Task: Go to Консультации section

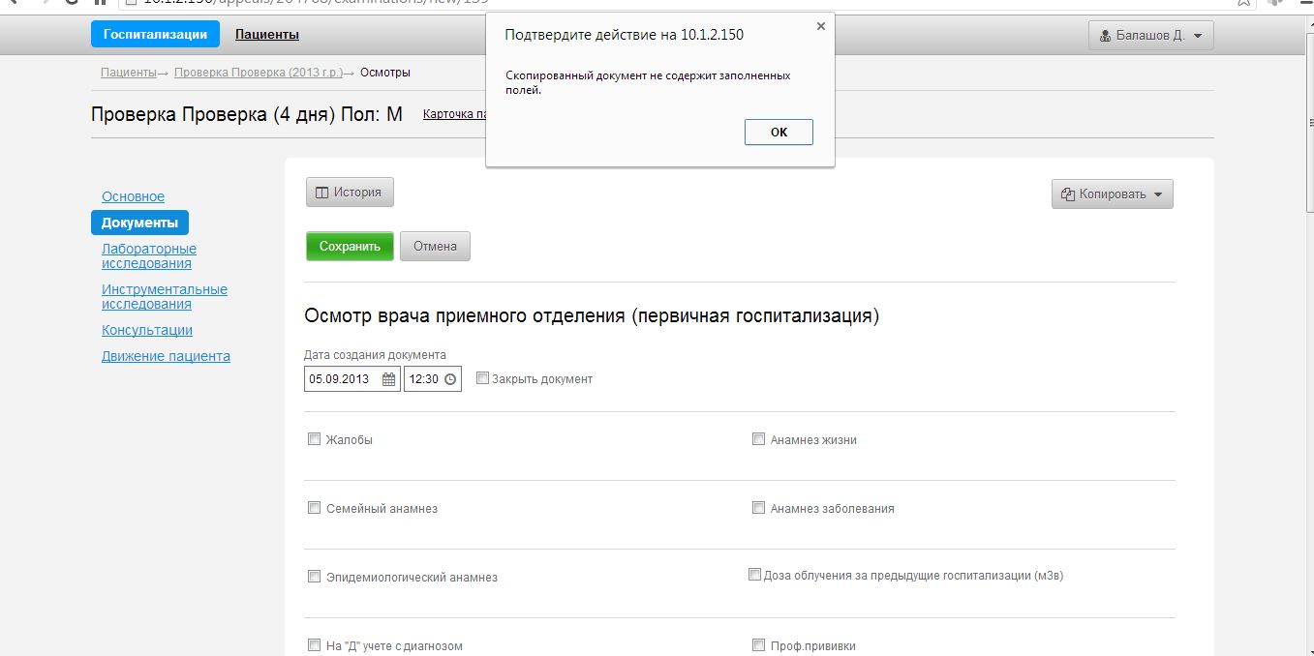Action: (147, 330)
